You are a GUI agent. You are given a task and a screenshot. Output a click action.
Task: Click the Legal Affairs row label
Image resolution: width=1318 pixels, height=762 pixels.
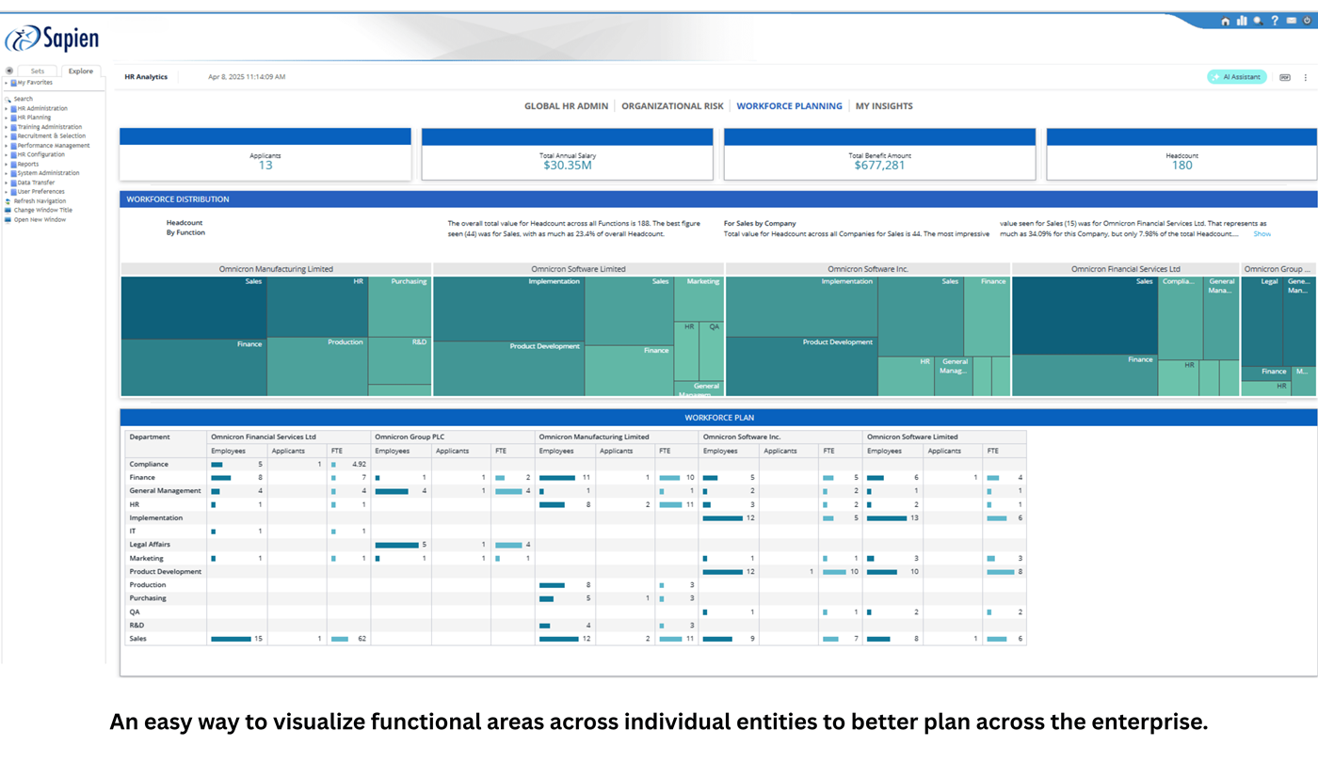[150, 545]
